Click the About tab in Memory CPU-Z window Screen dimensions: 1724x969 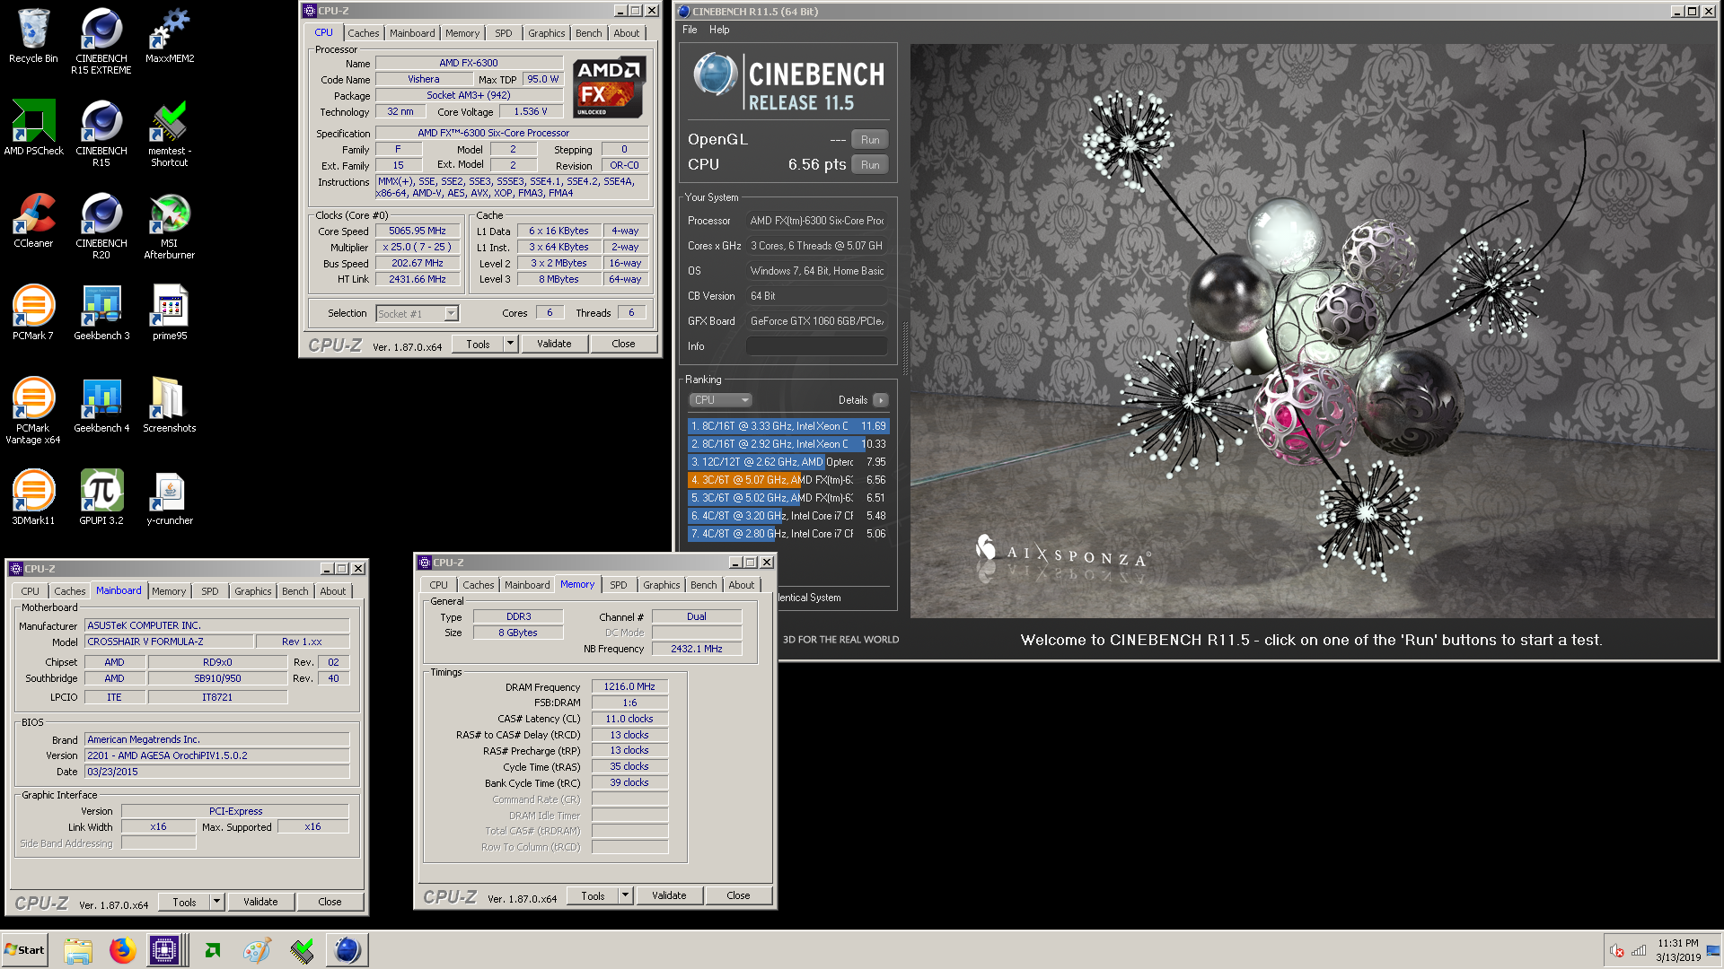pyautogui.click(x=742, y=585)
